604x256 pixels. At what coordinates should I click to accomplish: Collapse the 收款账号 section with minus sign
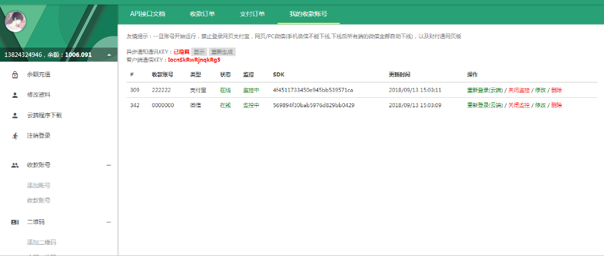coord(109,166)
